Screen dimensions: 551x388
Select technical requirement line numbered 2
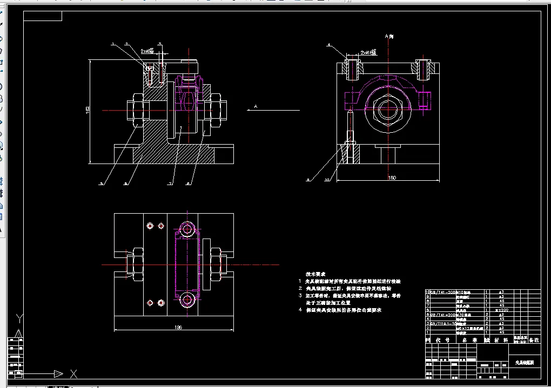pyautogui.click(x=345, y=288)
